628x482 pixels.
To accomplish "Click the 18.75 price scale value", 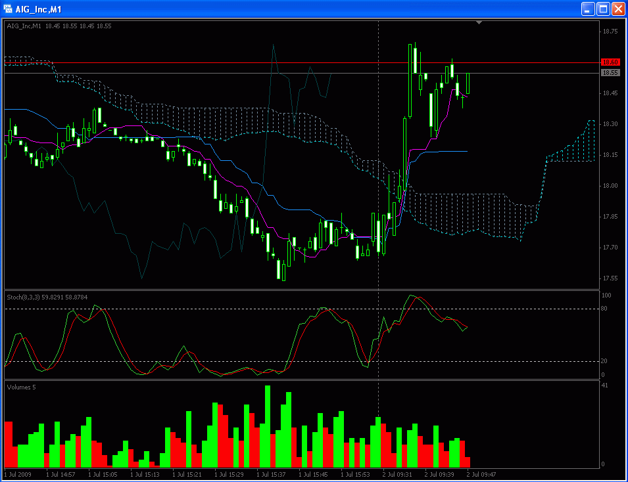I will tap(610, 32).
